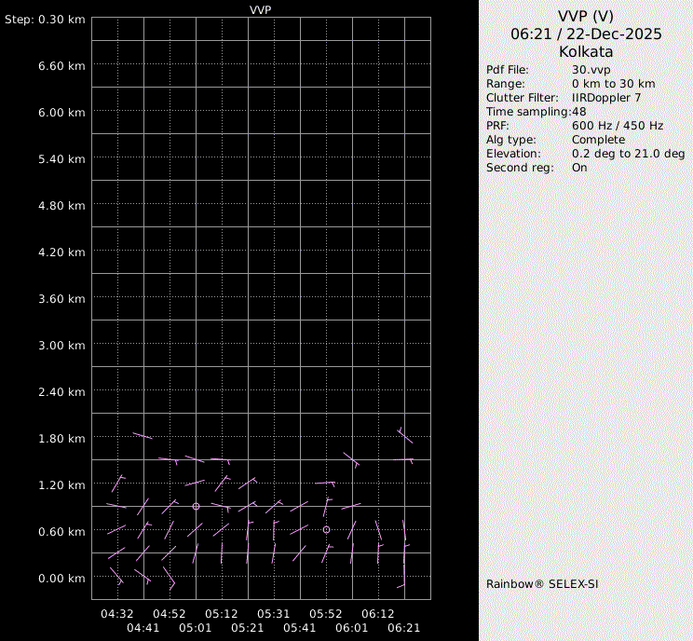The image size is (693, 641).
Task: Click the 06:21 / 22-Dec-2025 timestamp
Action: [x=586, y=34]
